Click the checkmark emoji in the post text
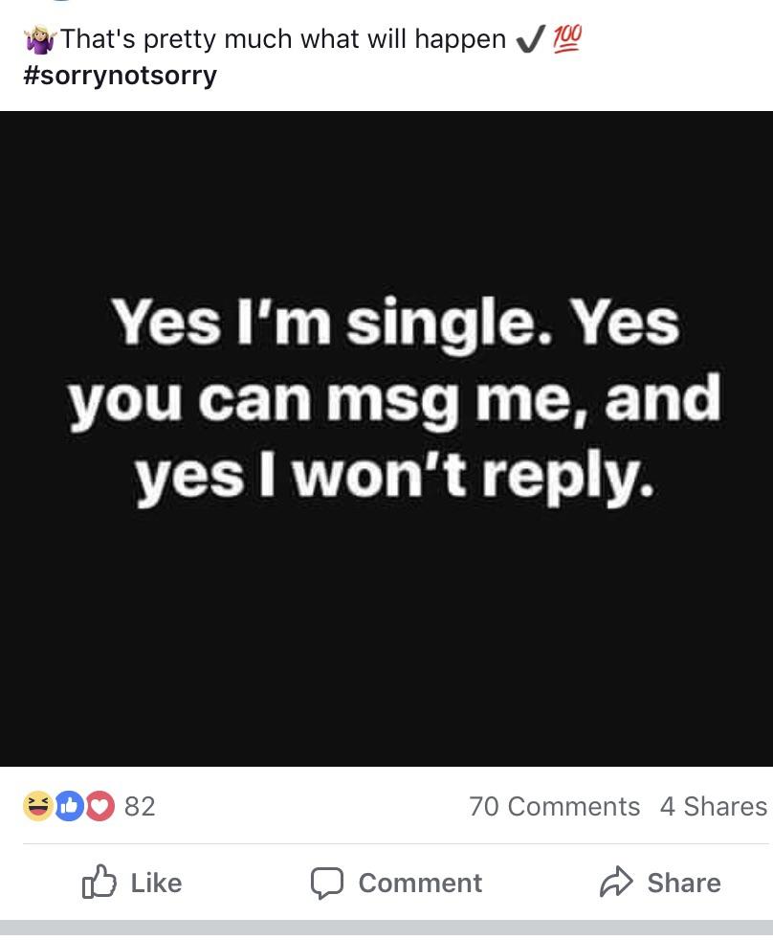 tap(529, 38)
